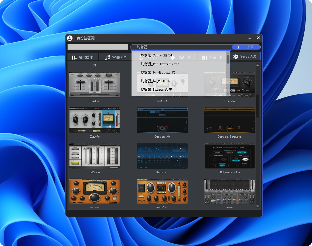Viewport: 312px width, 246px height.
Task: Click the plugin list scroll up arrow
Action: [x=257, y=65]
